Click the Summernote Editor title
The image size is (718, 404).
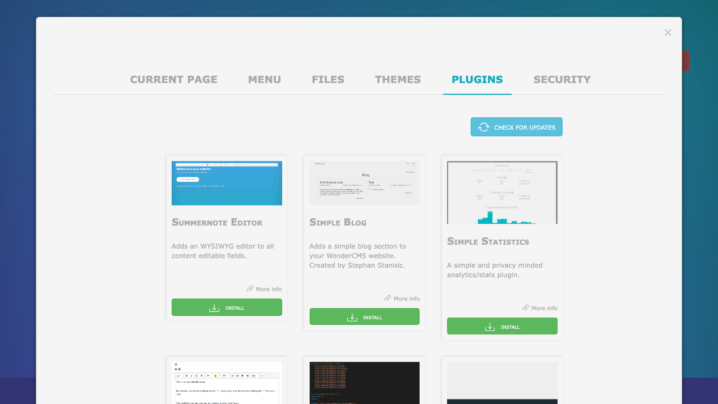(x=217, y=222)
